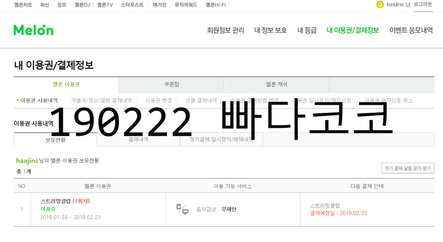Click 이용 가능 서비스 column header
The width and height of the screenshot is (443, 242).
[x=232, y=186]
